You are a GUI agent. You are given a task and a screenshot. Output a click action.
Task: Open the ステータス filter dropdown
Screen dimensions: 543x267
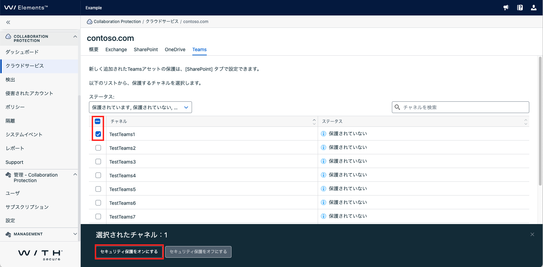(x=140, y=107)
